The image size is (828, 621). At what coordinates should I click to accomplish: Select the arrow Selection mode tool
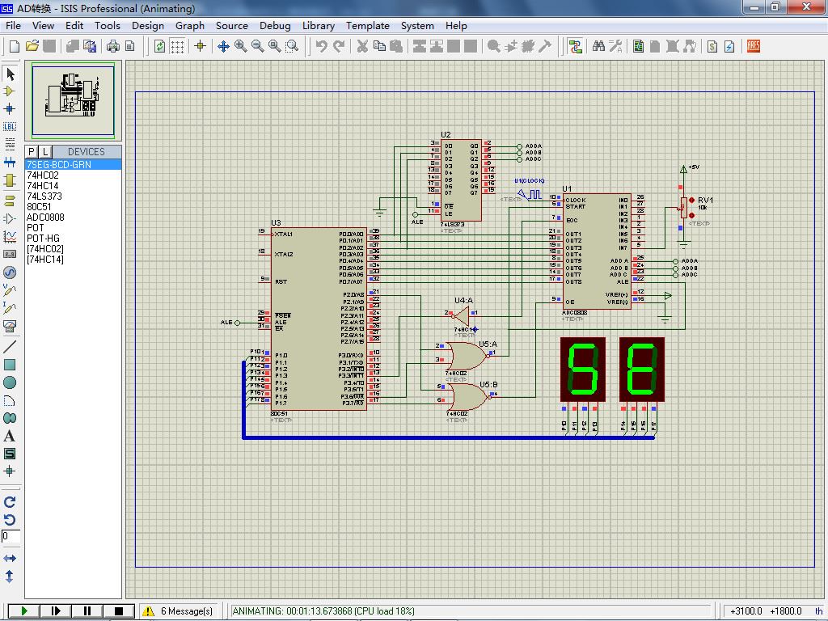10,74
